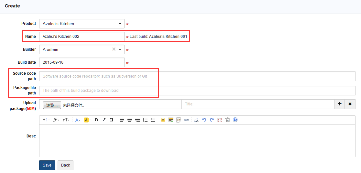Click the insert image icon
Viewport: 361px width, 173px height.
click(171, 120)
